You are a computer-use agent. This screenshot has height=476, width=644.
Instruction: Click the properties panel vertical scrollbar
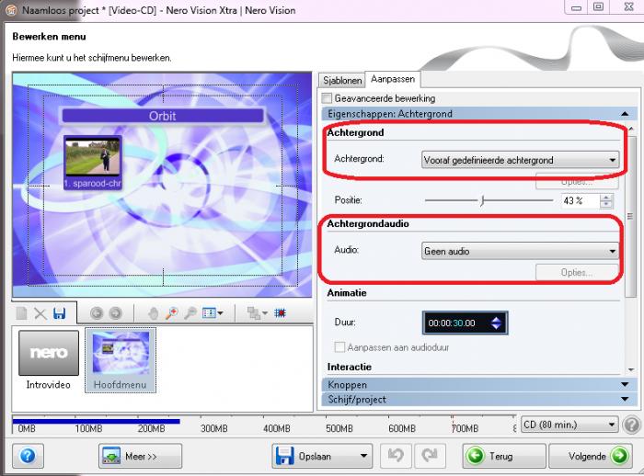(x=631, y=217)
